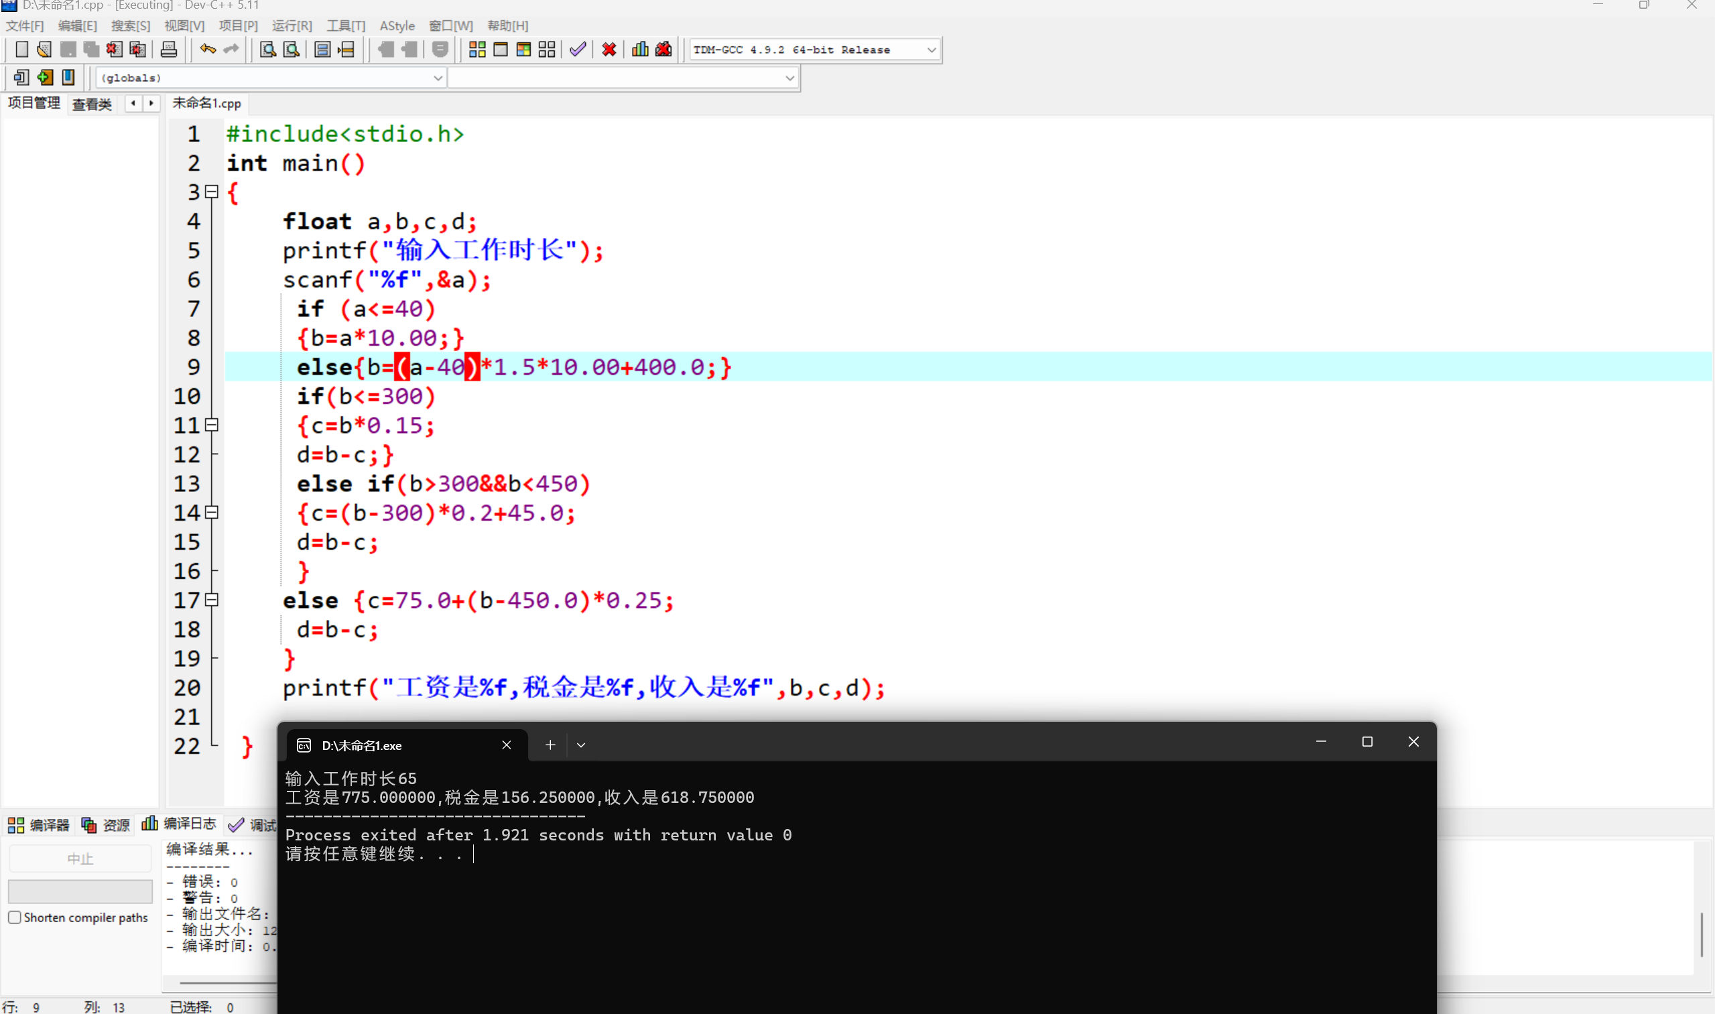Click the Compile four-squares icon
The width and height of the screenshot is (1715, 1014).
[477, 49]
